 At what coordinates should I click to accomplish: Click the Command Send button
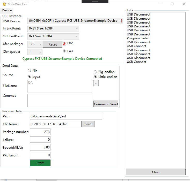[106, 104]
